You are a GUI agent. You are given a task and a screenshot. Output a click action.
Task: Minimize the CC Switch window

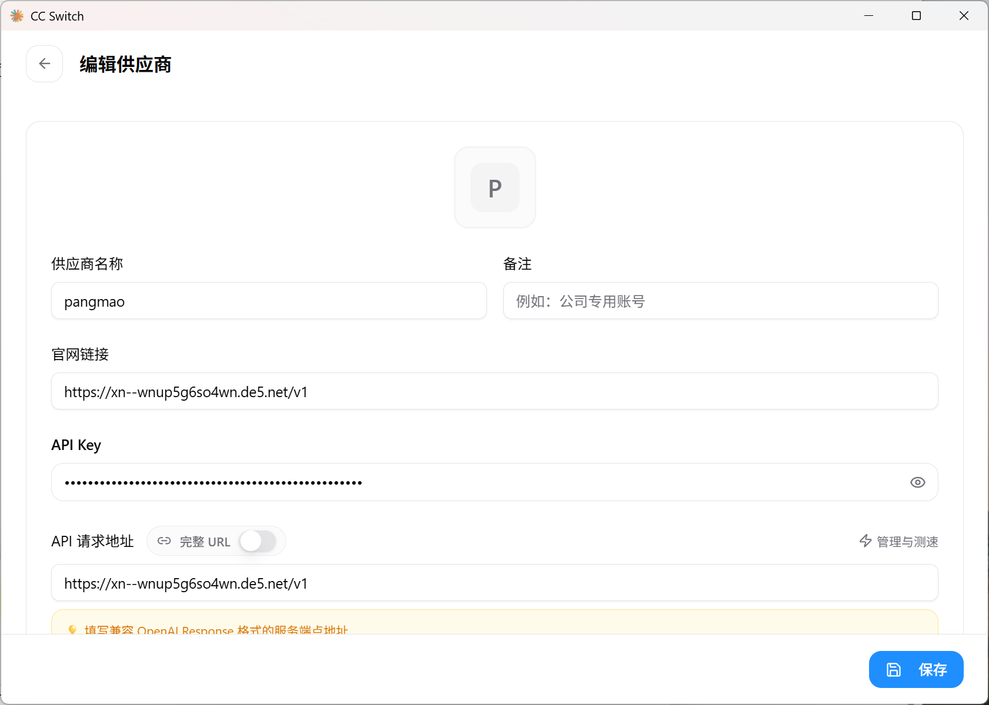[x=868, y=16]
